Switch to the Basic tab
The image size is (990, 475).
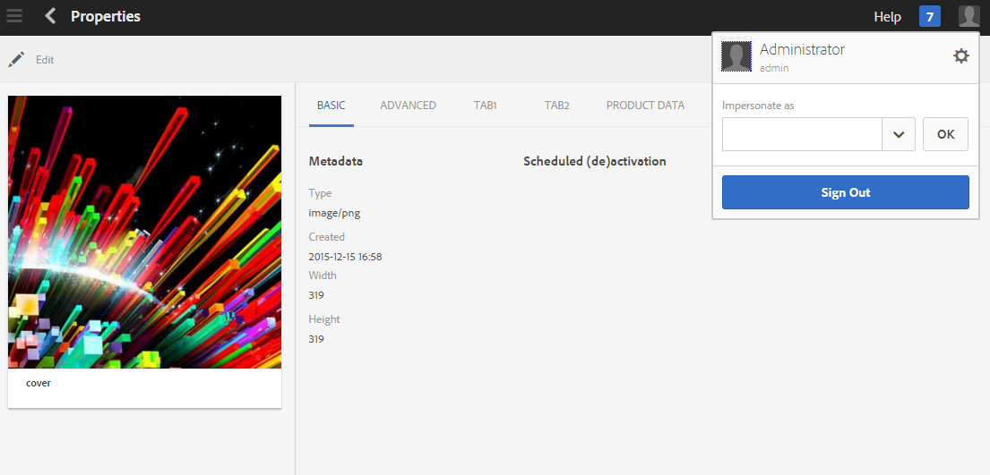point(331,106)
